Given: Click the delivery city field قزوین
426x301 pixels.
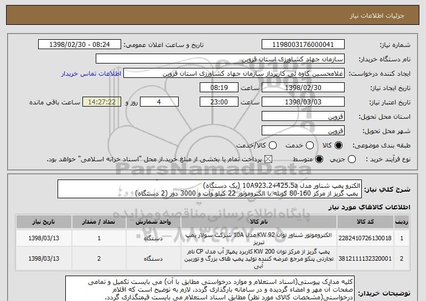Looking at the screenshot, I should click(303, 131).
